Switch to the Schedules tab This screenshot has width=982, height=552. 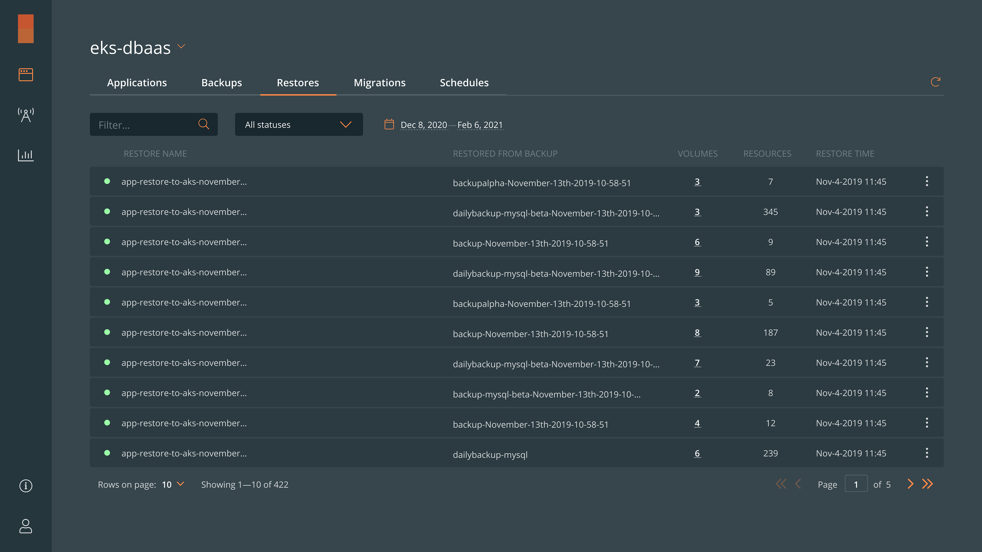(464, 83)
